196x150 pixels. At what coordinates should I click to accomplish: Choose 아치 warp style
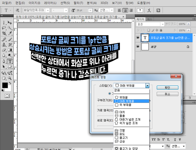tap(131, 112)
